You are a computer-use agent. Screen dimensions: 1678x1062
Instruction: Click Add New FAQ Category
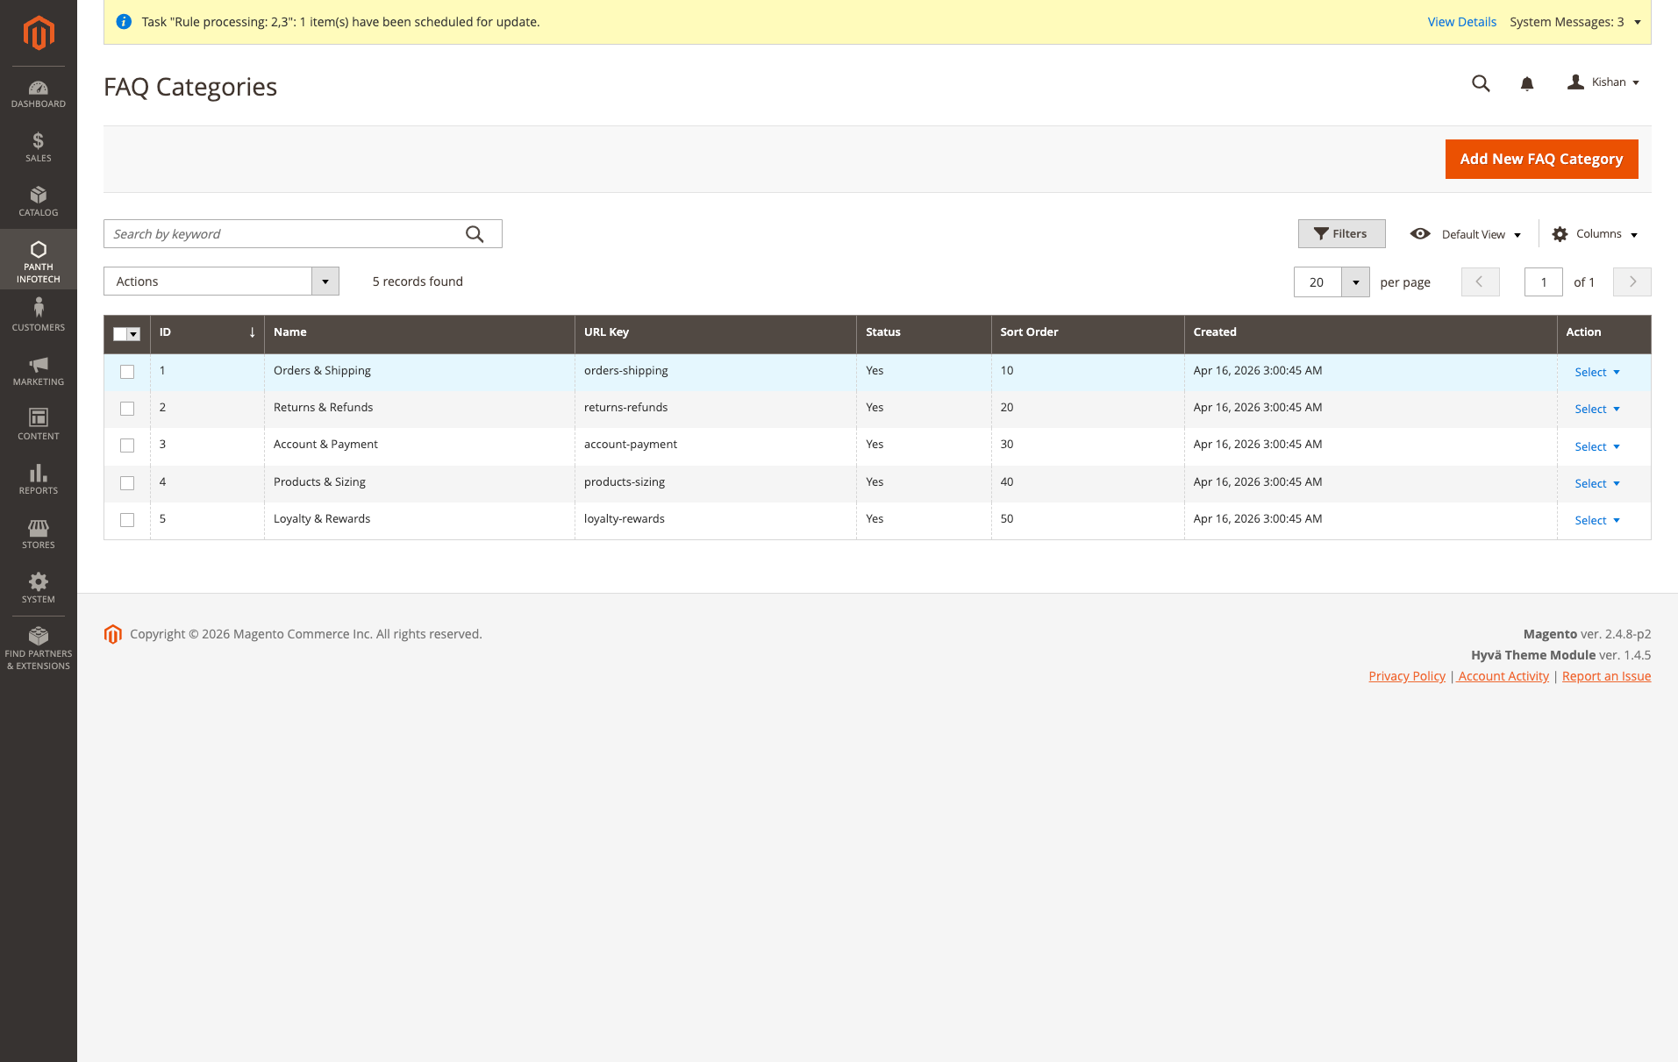coord(1541,159)
